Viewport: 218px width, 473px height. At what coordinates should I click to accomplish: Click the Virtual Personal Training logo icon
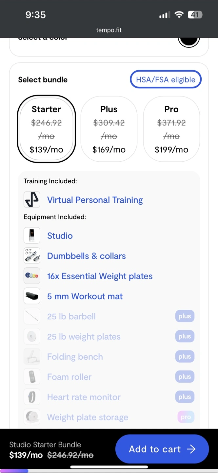(32, 200)
